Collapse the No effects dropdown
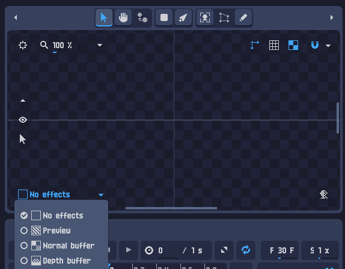 [61, 194]
